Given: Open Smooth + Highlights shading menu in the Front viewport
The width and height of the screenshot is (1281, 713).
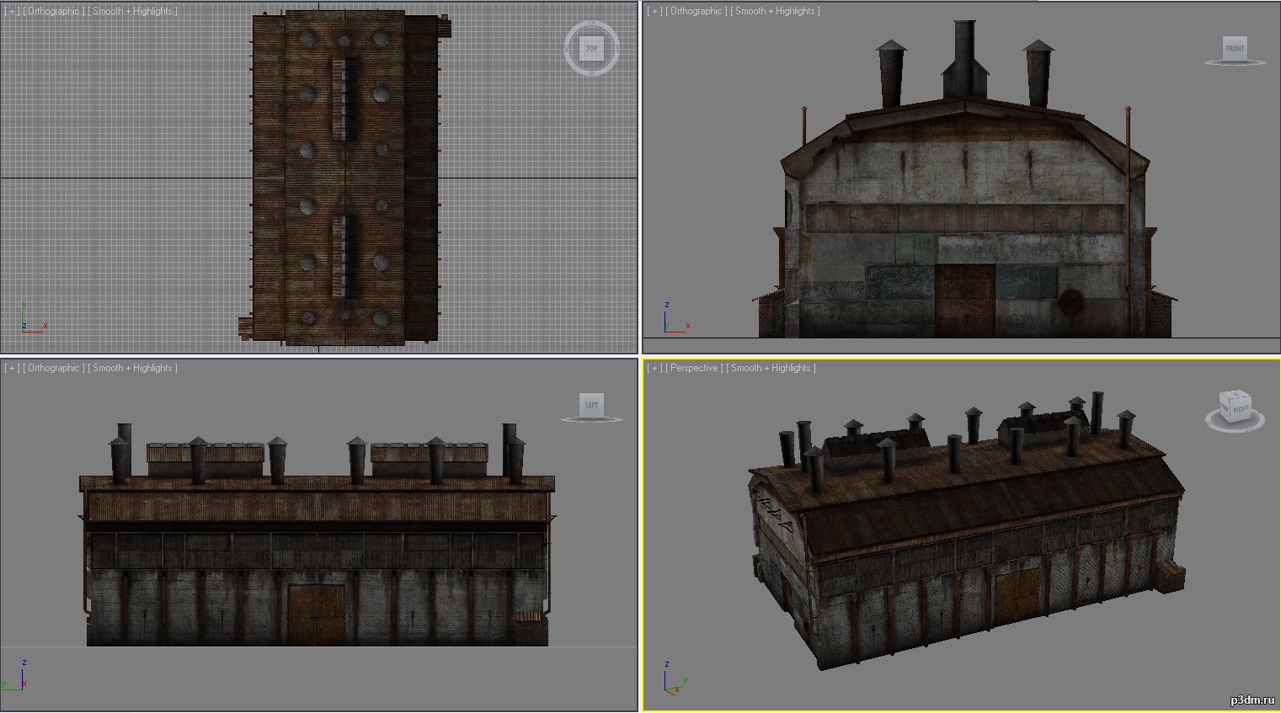Looking at the screenshot, I should click(x=775, y=11).
